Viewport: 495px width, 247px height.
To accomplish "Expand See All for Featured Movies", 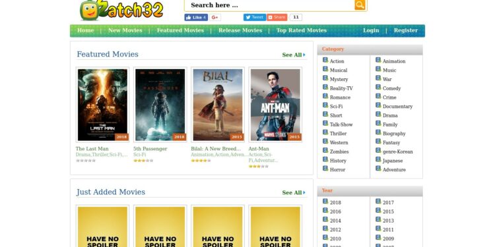I will 294,55.
